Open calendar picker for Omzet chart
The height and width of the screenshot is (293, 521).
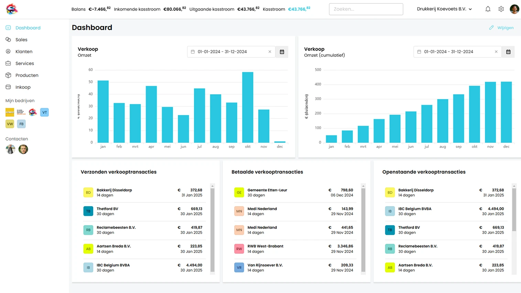pos(282,52)
